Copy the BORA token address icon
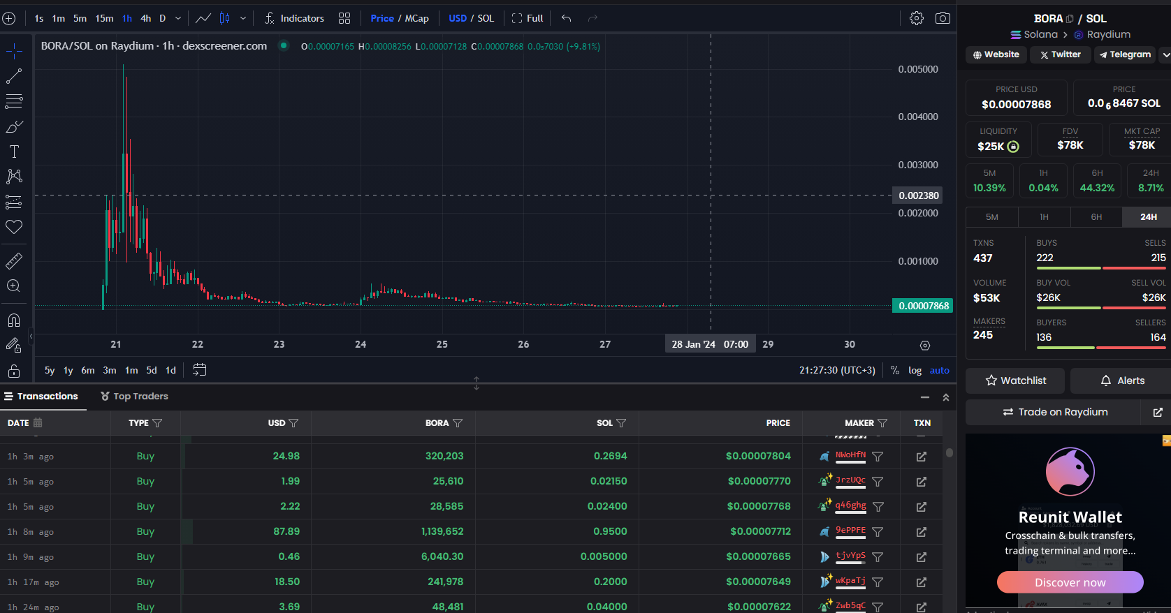The height and width of the screenshot is (613, 1171). pos(1070,19)
